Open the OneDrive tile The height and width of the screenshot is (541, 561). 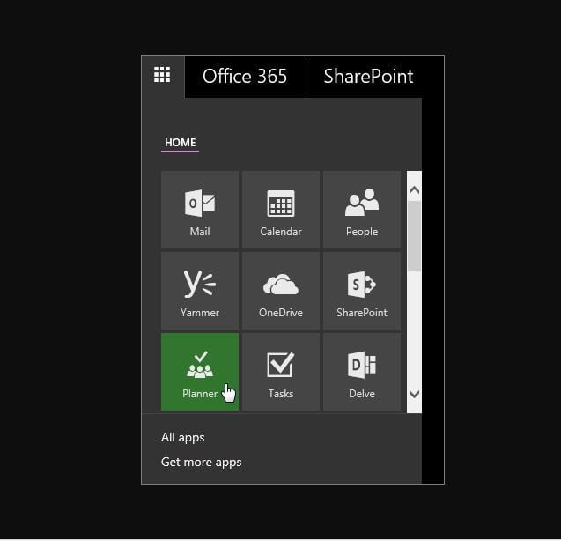pos(281,291)
